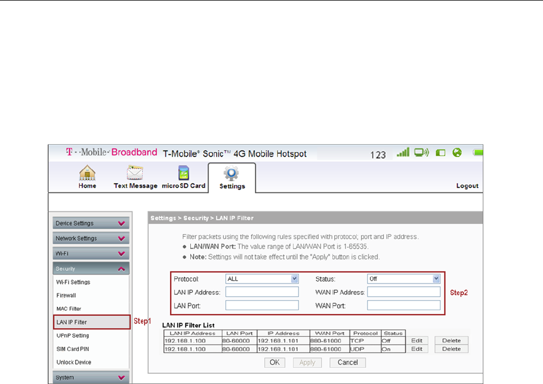Click the Status column header
The height and width of the screenshot is (384, 543).
pyautogui.click(x=393, y=333)
